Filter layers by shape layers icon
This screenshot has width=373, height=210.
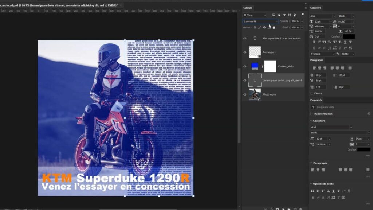point(290,15)
